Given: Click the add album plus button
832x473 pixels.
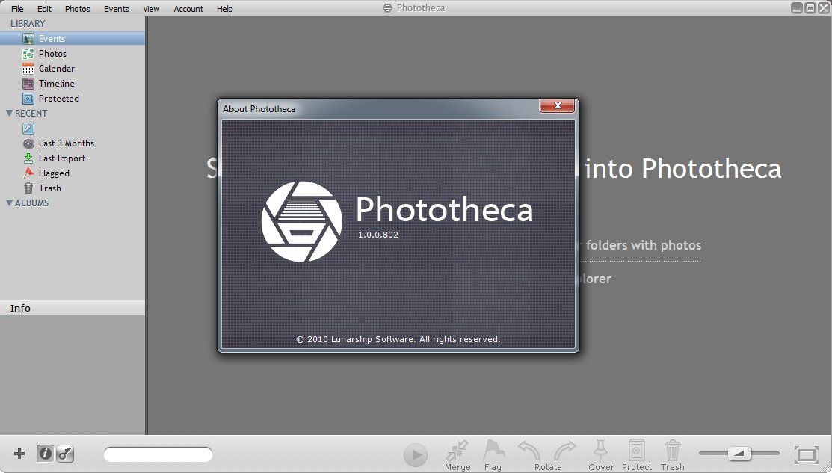Looking at the screenshot, I should 19,453.
